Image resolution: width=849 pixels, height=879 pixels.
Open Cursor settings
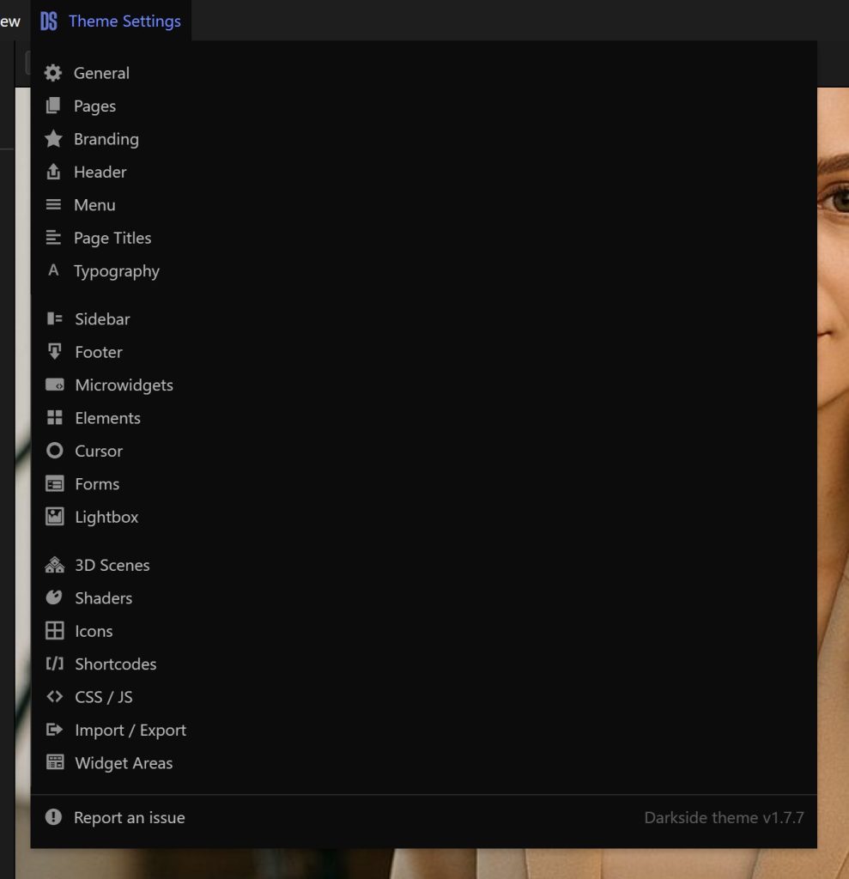98,451
